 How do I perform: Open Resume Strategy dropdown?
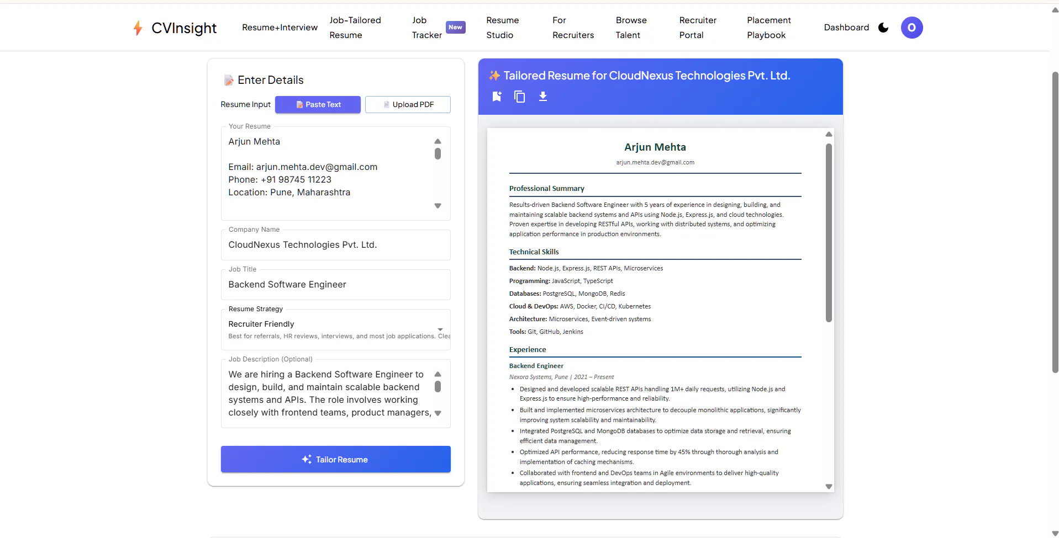click(336, 329)
